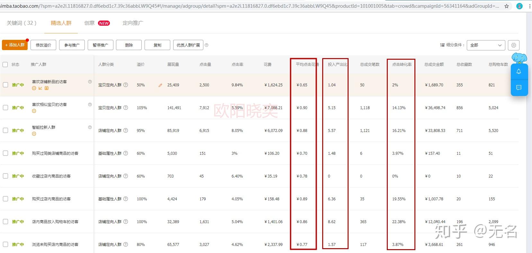The image size is (532, 253).
Task: Check the box for 店内商品放入购物车的访客
Action: coord(5,222)
